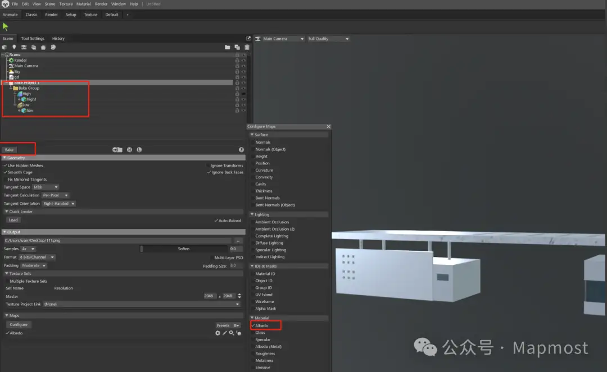The width and height of the screenshot is (607, 372).
Task: Click the pencil edit icon for Albedo map
Action: point(224,333)
